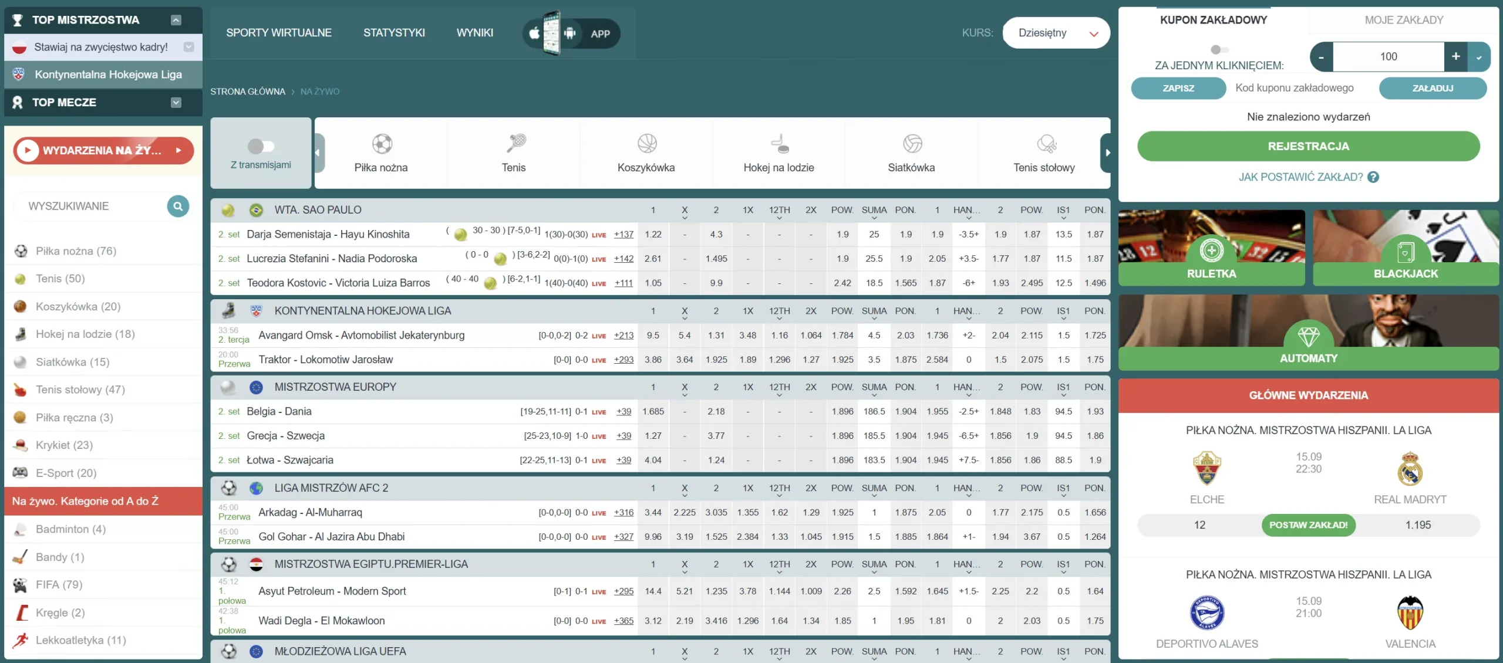
Task: Click the search magnifier icon
Action: tap(178, 206)
